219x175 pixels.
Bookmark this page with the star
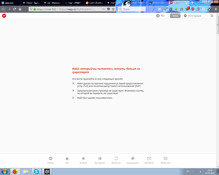(x=113, y=9)
